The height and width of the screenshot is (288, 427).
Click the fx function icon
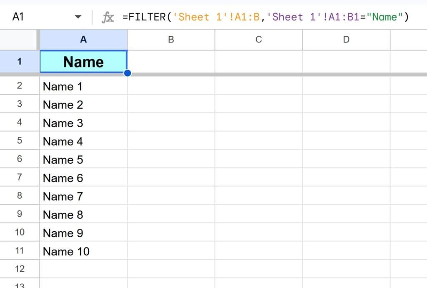108,18
